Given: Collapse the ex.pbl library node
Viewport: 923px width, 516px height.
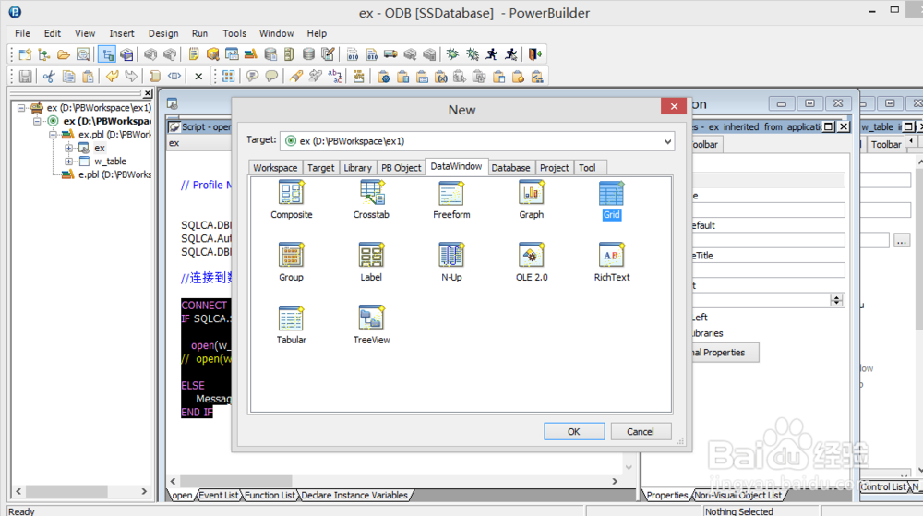Looking at the screenshot, I should [x=53, y=135].
